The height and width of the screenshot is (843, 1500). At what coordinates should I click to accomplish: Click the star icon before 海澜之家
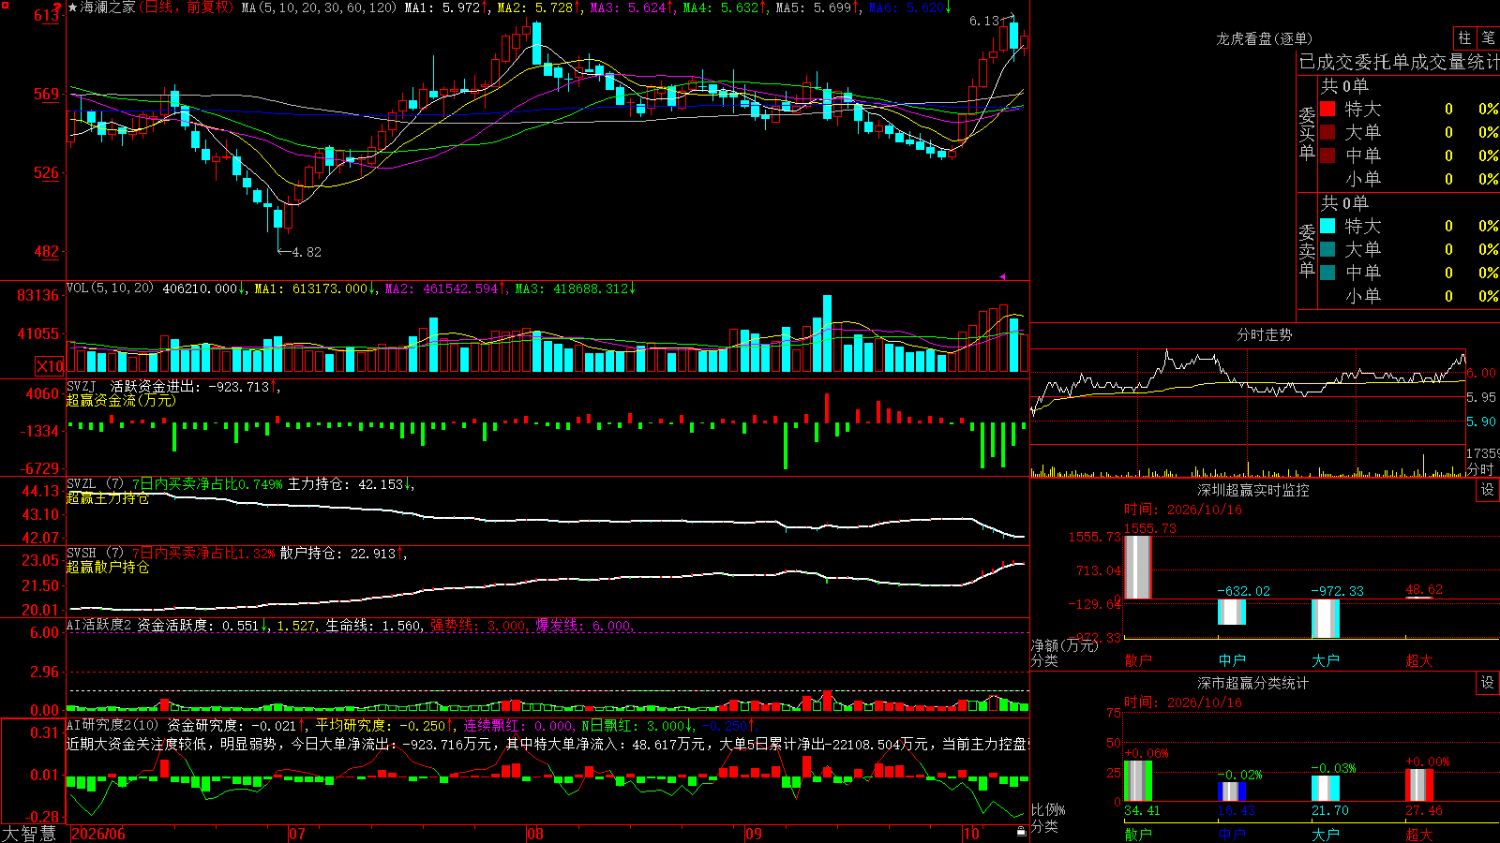pyautogui.click(x=73, y=7)
